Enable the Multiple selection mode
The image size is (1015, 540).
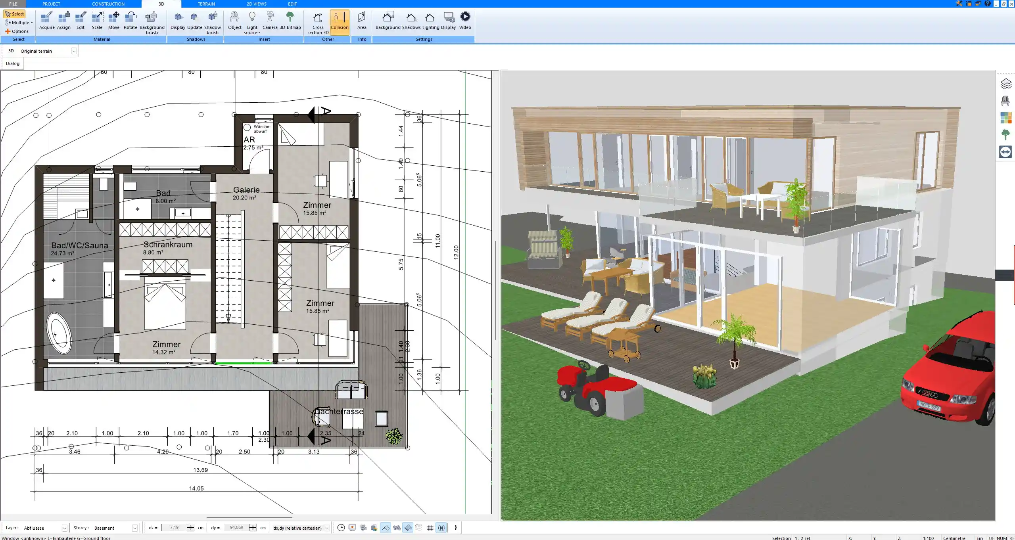pyautogui.click(x=18, y=23)
